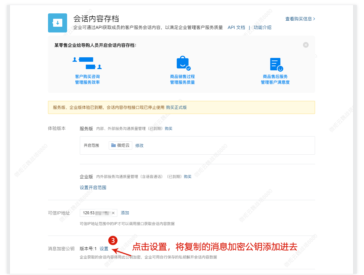The width and height of the screenshot is (364, 275).
Task: Click 购买 next to 服务版
Action: (x=168, y=129)
